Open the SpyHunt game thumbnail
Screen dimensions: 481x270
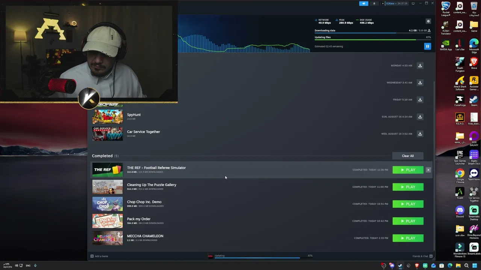point(107,117)
